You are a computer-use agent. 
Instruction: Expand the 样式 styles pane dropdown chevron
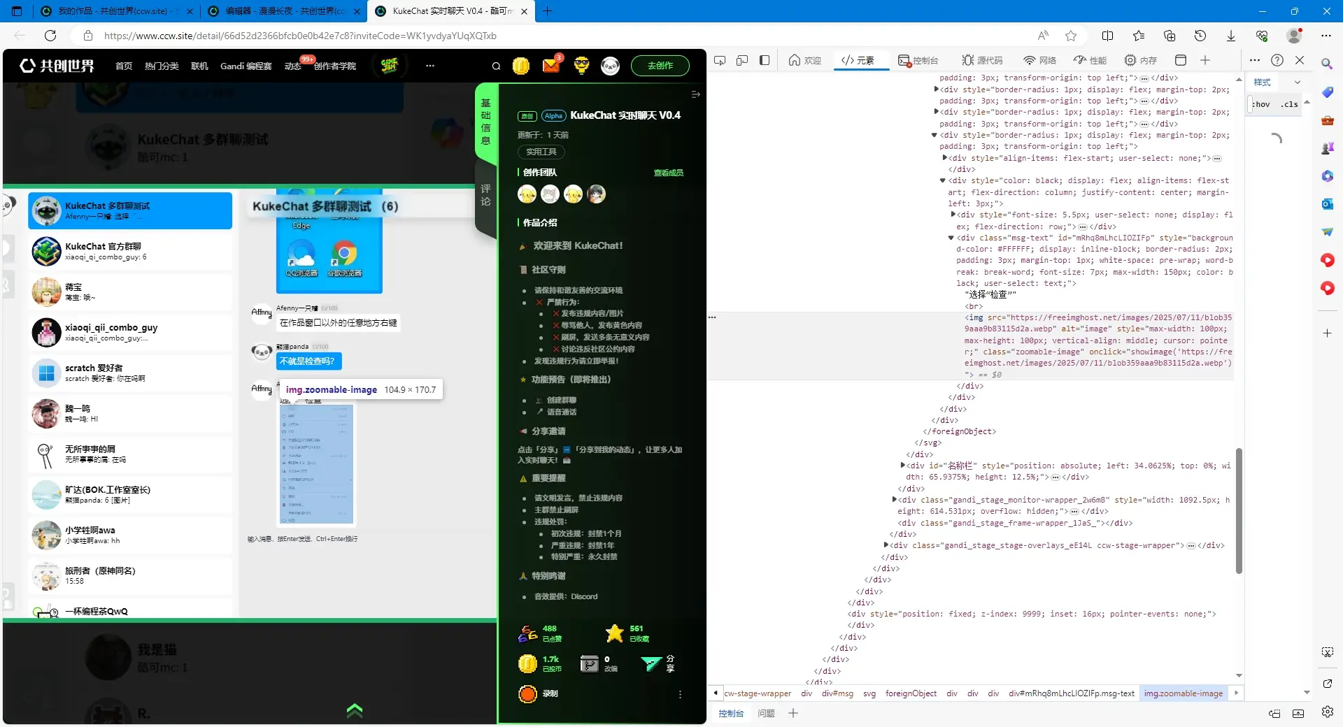tap(1298, 82)
